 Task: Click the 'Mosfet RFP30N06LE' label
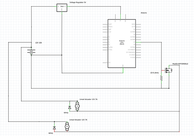coord(180,64)
